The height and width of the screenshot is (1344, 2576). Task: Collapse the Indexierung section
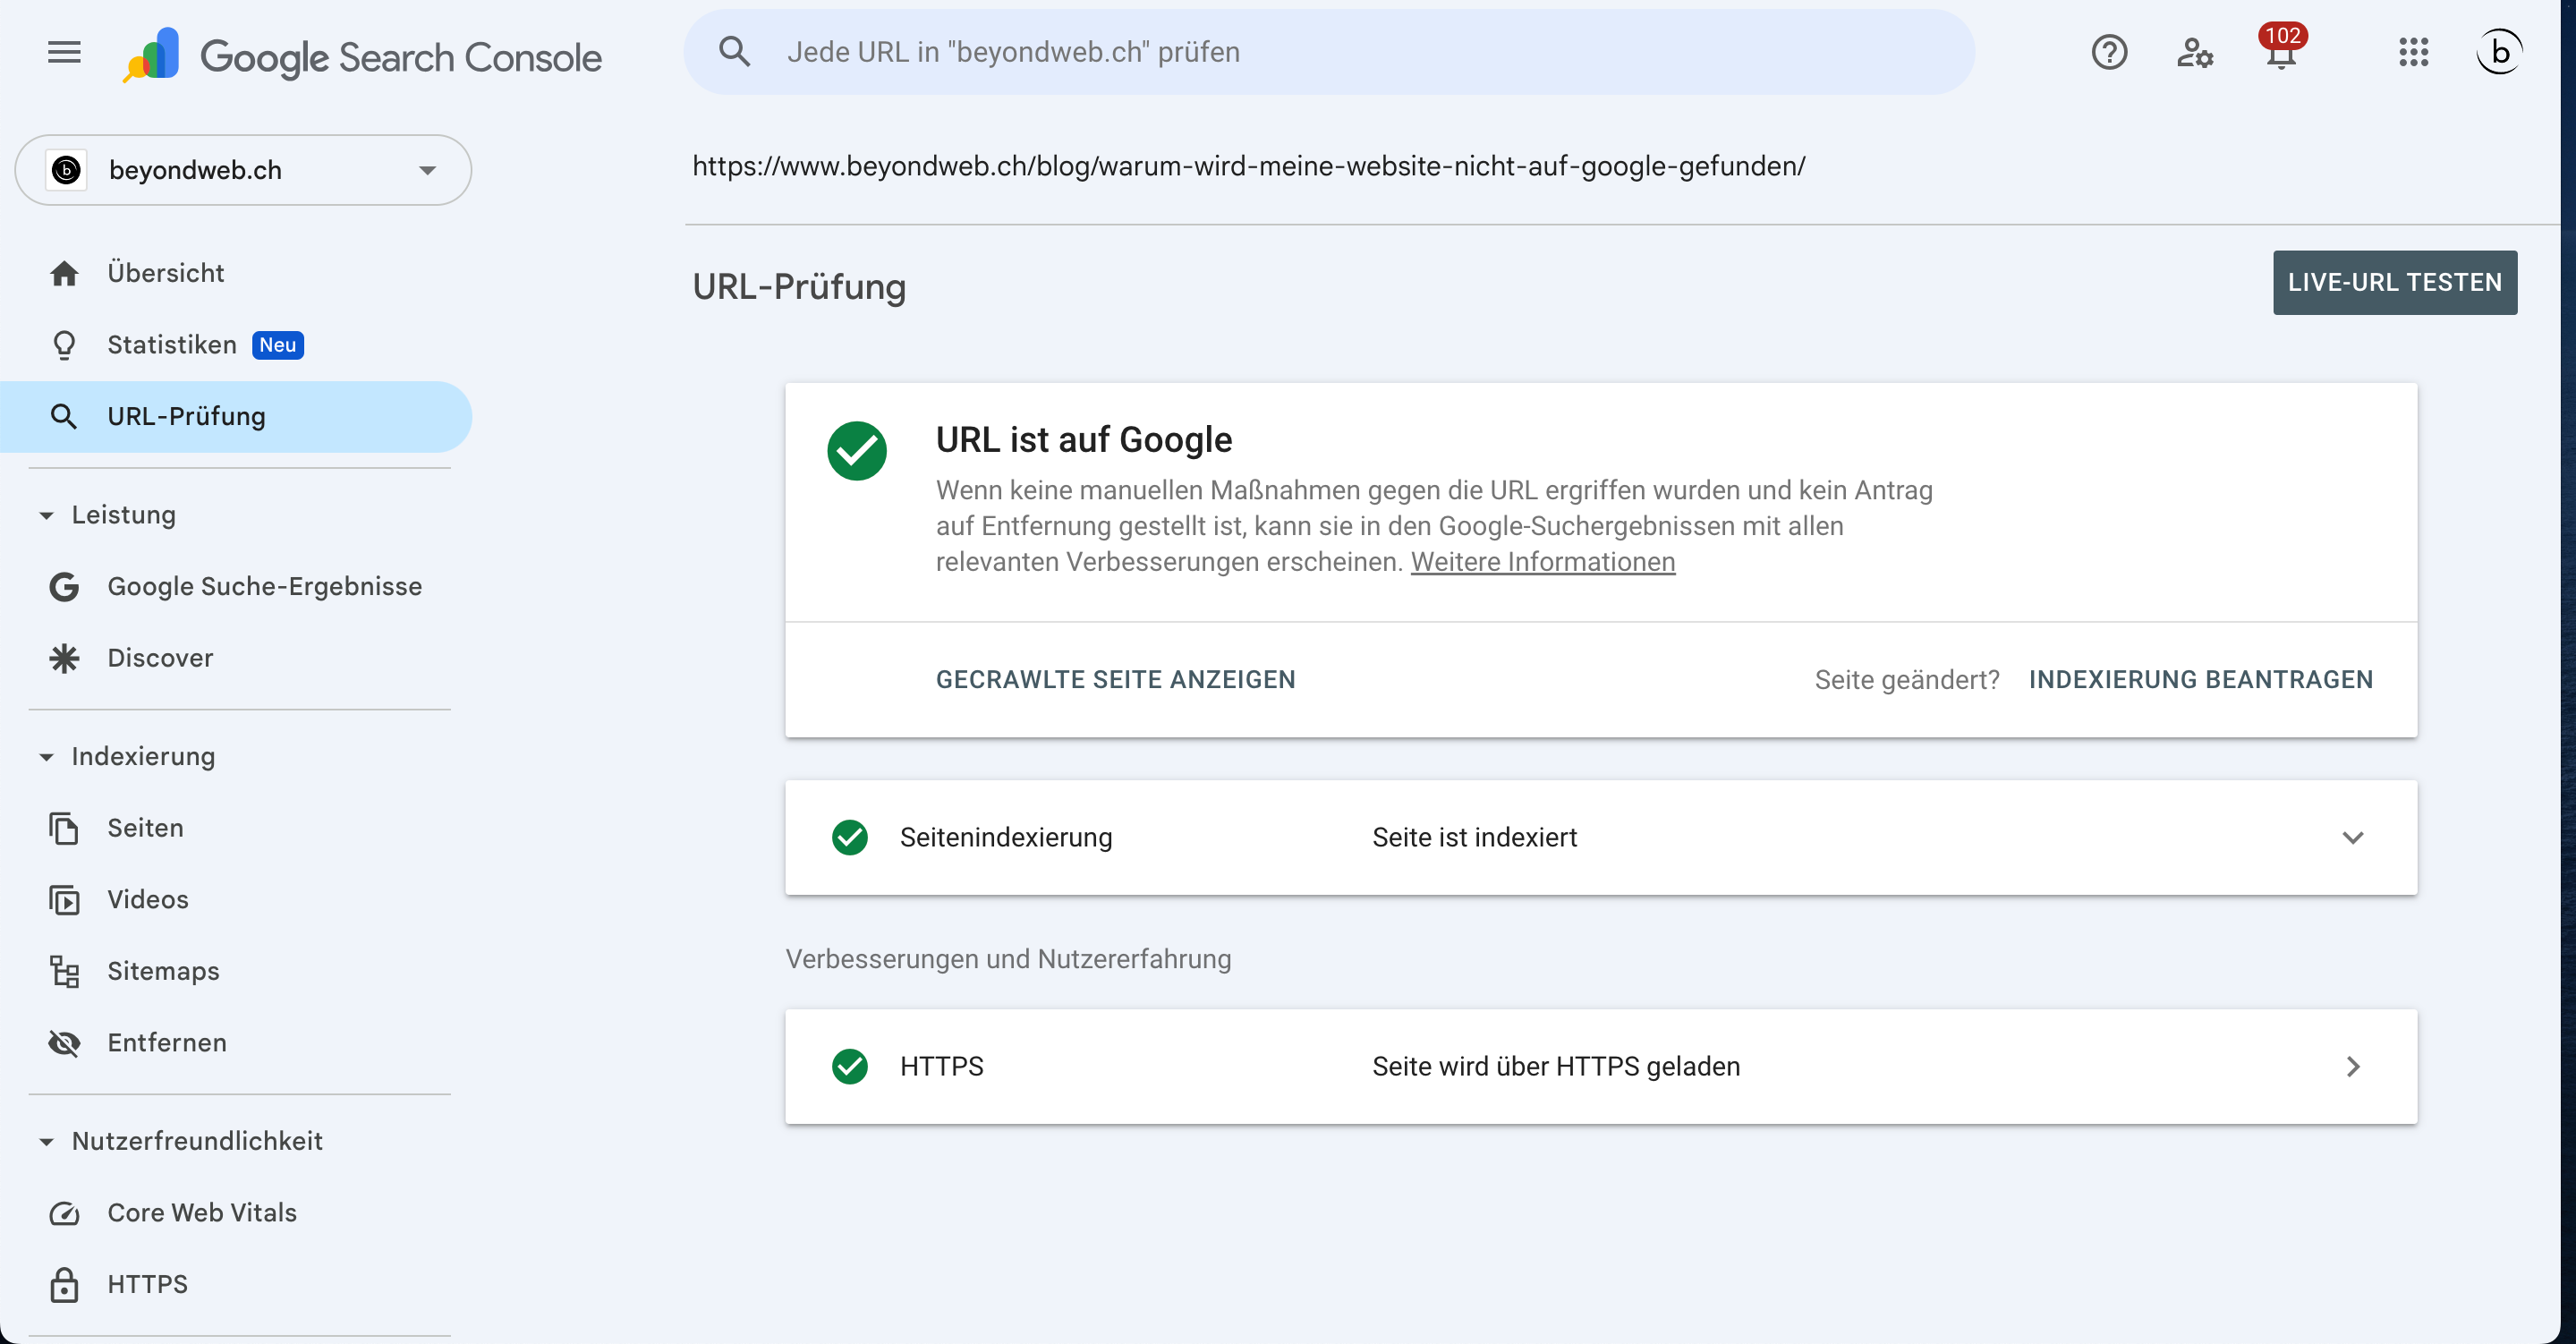pyautogui.click(x=46, y=757)
